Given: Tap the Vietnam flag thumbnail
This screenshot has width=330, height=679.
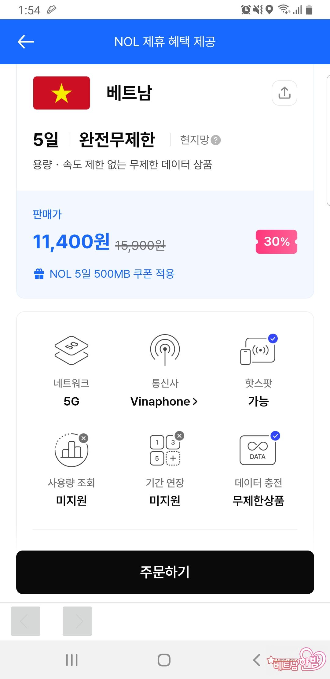Looking at the screenshot, I should coord(61,93).
